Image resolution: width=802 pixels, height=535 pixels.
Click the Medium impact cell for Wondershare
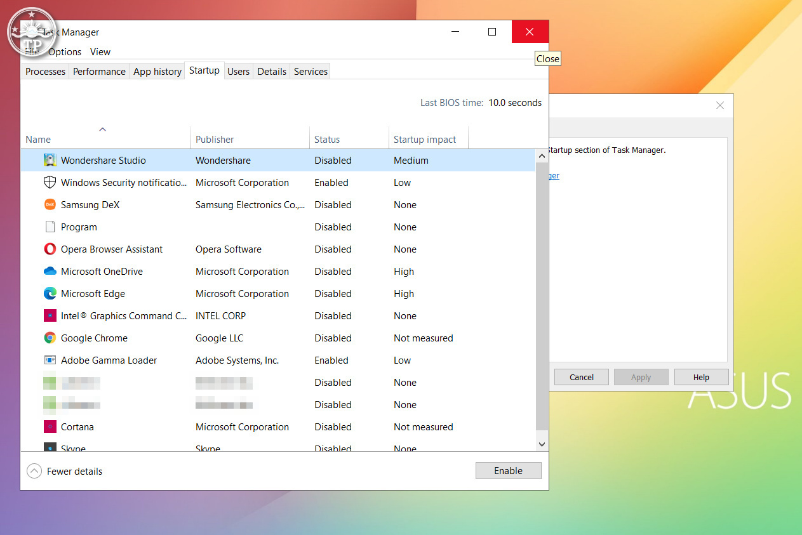pyautogui.click(x=411, y=161)
